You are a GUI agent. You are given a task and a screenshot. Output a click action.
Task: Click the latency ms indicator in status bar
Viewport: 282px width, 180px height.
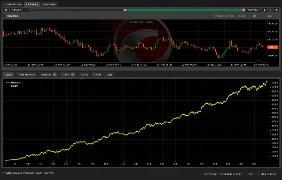click(268, 174)
